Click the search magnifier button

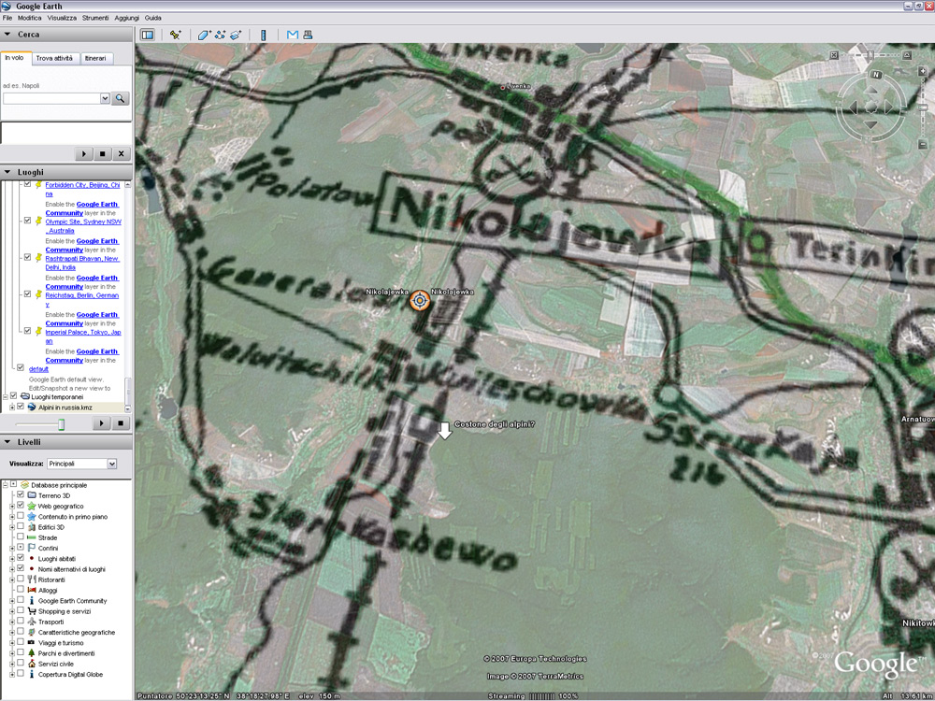point(120,98)
